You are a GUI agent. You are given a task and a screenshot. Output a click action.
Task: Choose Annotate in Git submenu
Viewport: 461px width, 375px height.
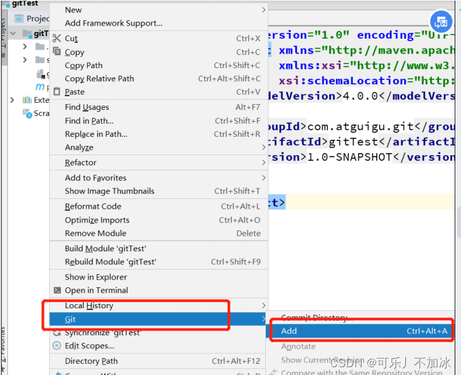360,346
